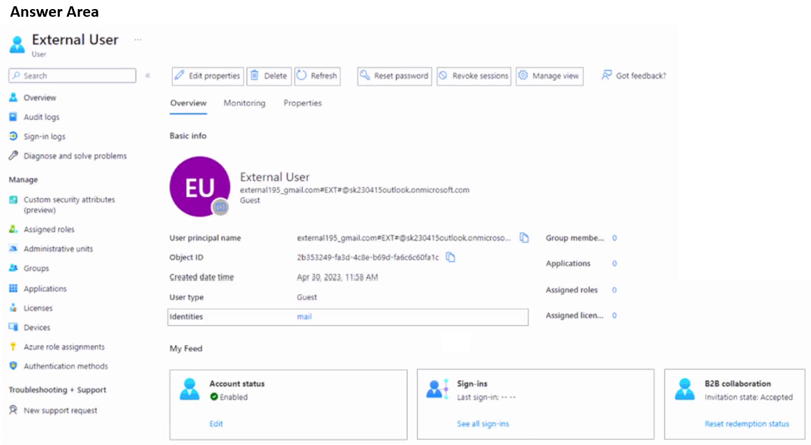Copy the User principal name value
This screenshot has width=811, height=445.
click(x=524, y=238)
